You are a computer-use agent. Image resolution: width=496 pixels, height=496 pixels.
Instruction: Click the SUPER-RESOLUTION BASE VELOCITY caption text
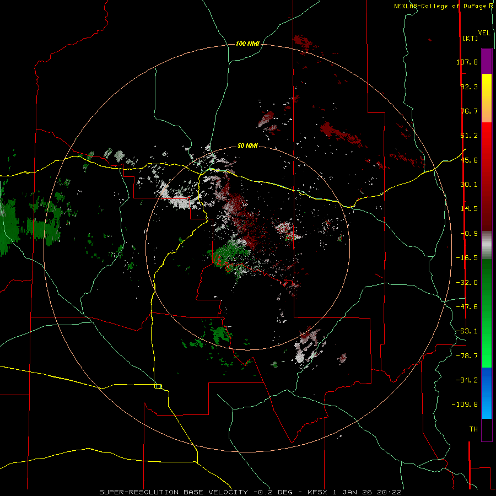click(x=174, y=492)
